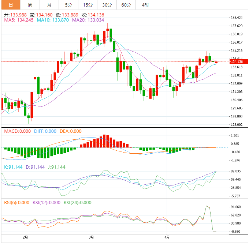Screen dimensions: 249x244
Task: Click the RSI(6):0.000 indicator label
Action: tap(17, 203)
